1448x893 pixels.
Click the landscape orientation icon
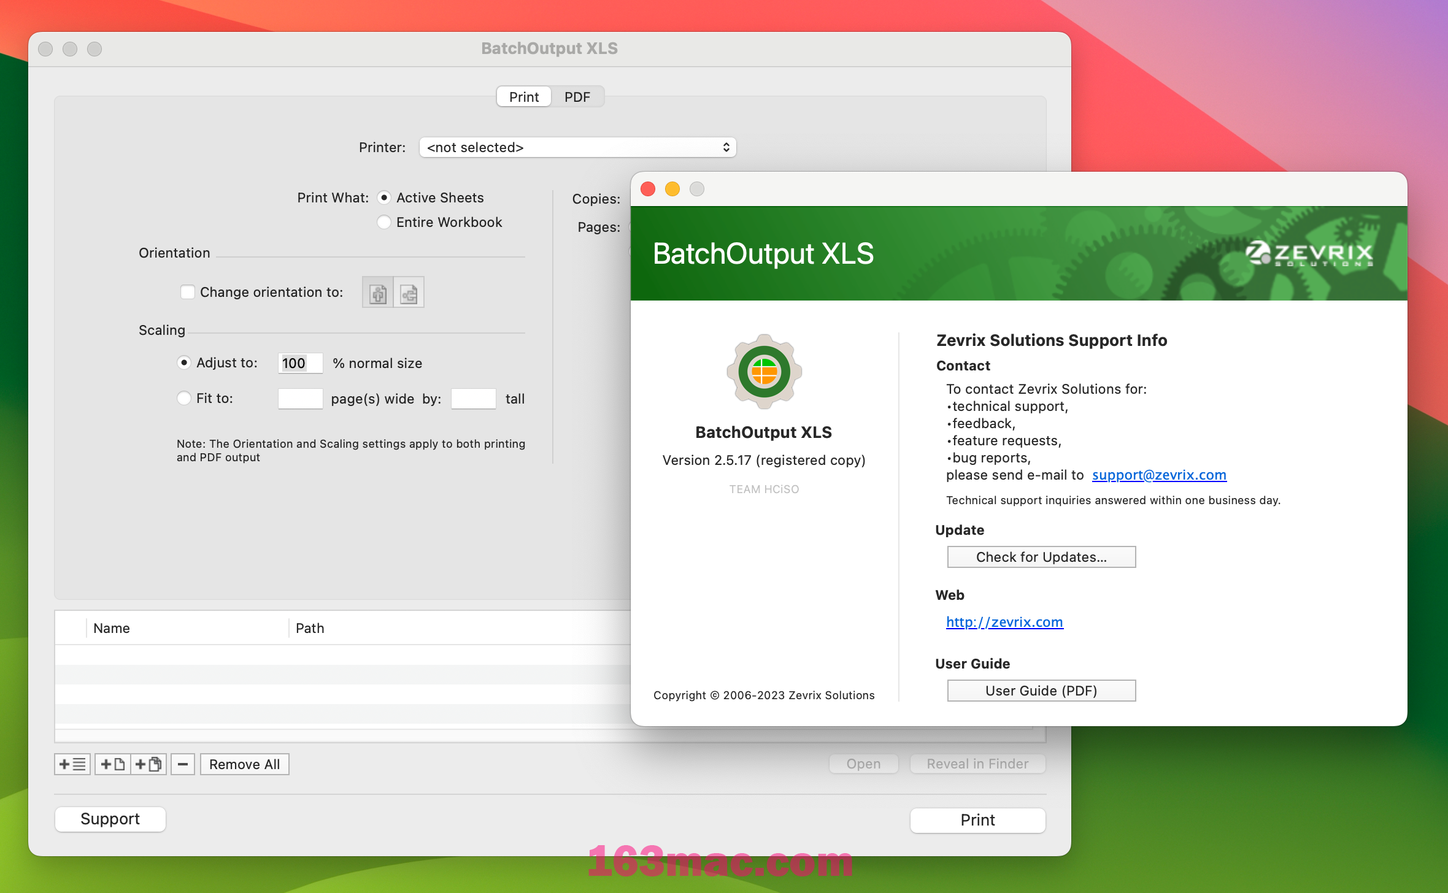coord(409,293)
